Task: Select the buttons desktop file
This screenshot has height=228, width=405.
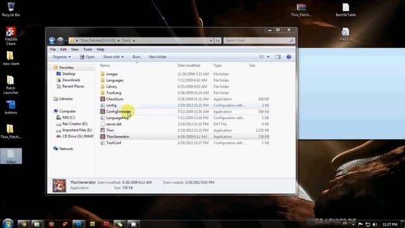Action: (11, 107)
